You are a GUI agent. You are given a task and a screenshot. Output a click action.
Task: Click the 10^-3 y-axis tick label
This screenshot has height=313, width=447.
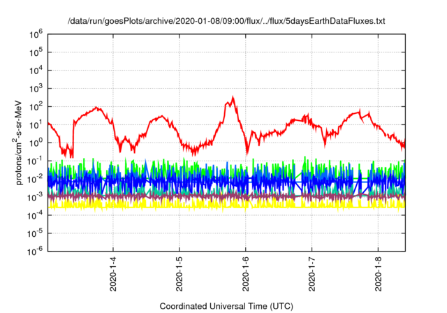pyautogui.click(x=35, y=197)
